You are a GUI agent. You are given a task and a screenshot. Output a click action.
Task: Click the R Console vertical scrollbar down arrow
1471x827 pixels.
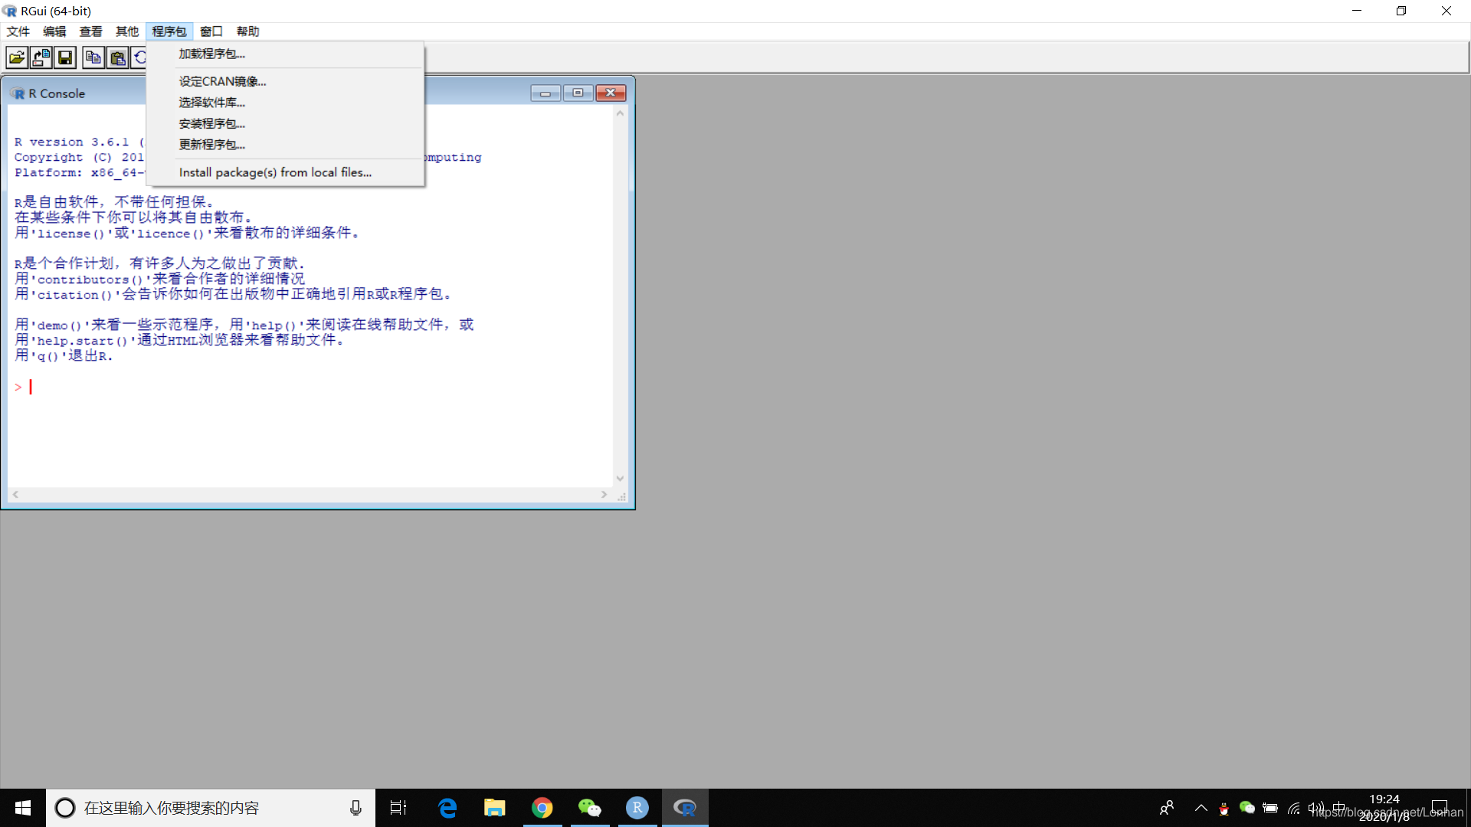pos(620,479)
